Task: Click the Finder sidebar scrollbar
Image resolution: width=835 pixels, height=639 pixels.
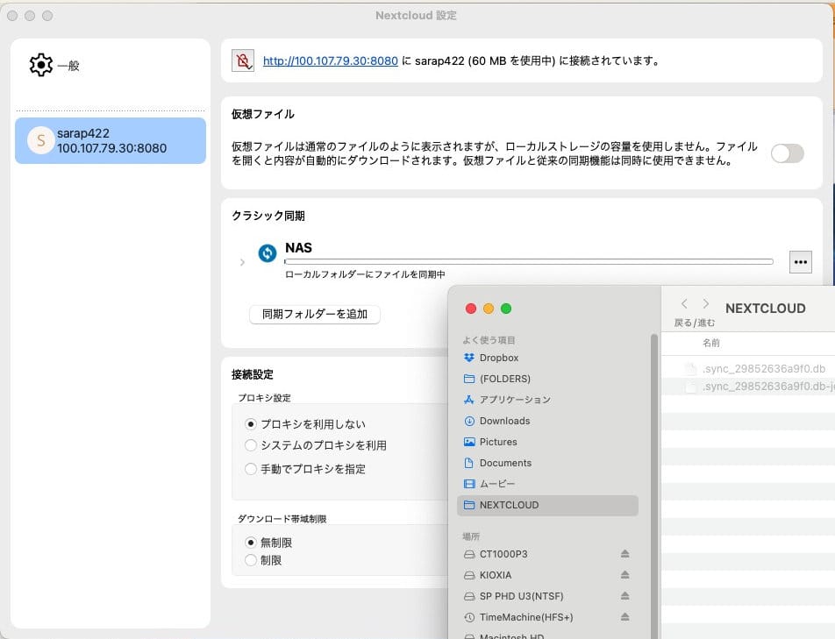Action: 654,486
